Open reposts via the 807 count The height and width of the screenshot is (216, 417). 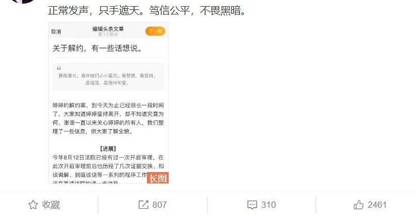coord(159,205)
